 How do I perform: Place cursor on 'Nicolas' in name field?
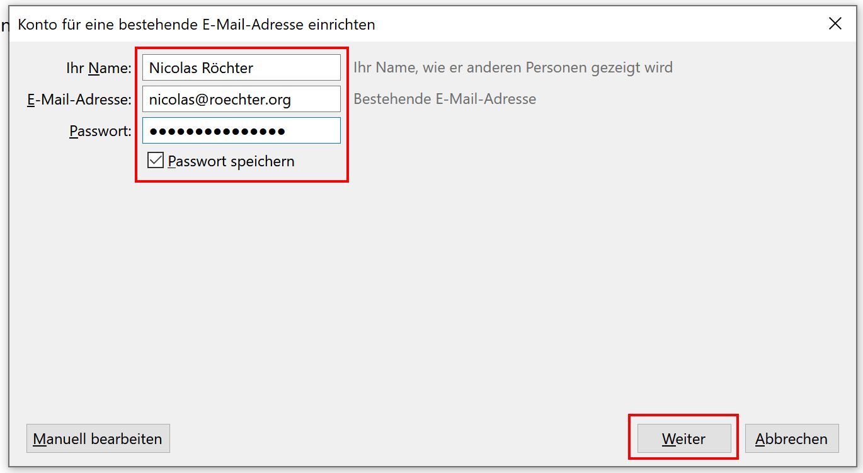click(173, 68)
